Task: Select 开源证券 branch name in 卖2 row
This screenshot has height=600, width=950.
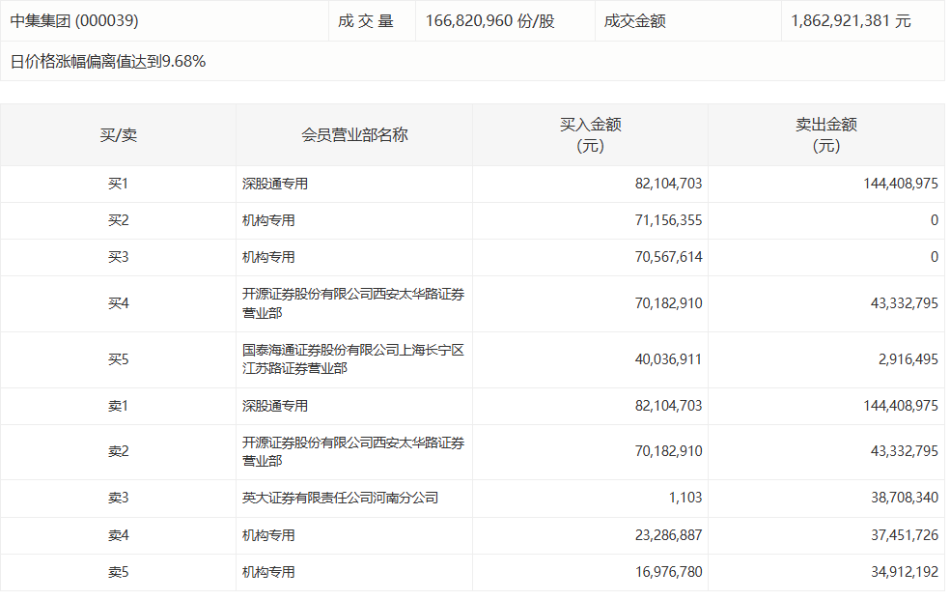Action: [x=353, y=451]
